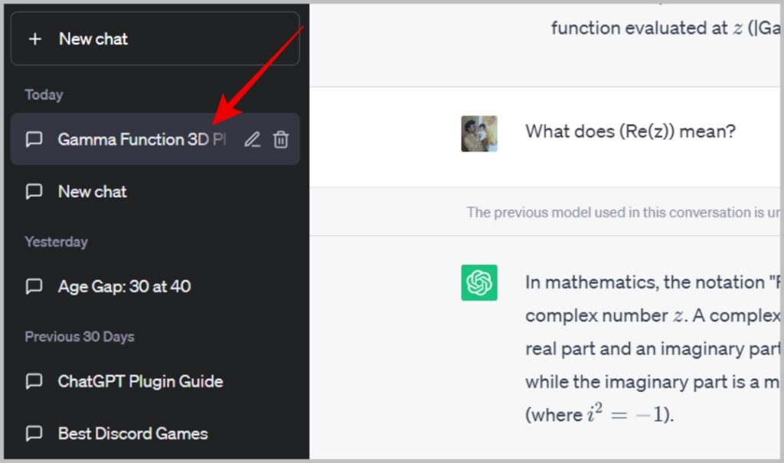Click response text starting 'In mathematics, the notation'

tap(652, 282)
